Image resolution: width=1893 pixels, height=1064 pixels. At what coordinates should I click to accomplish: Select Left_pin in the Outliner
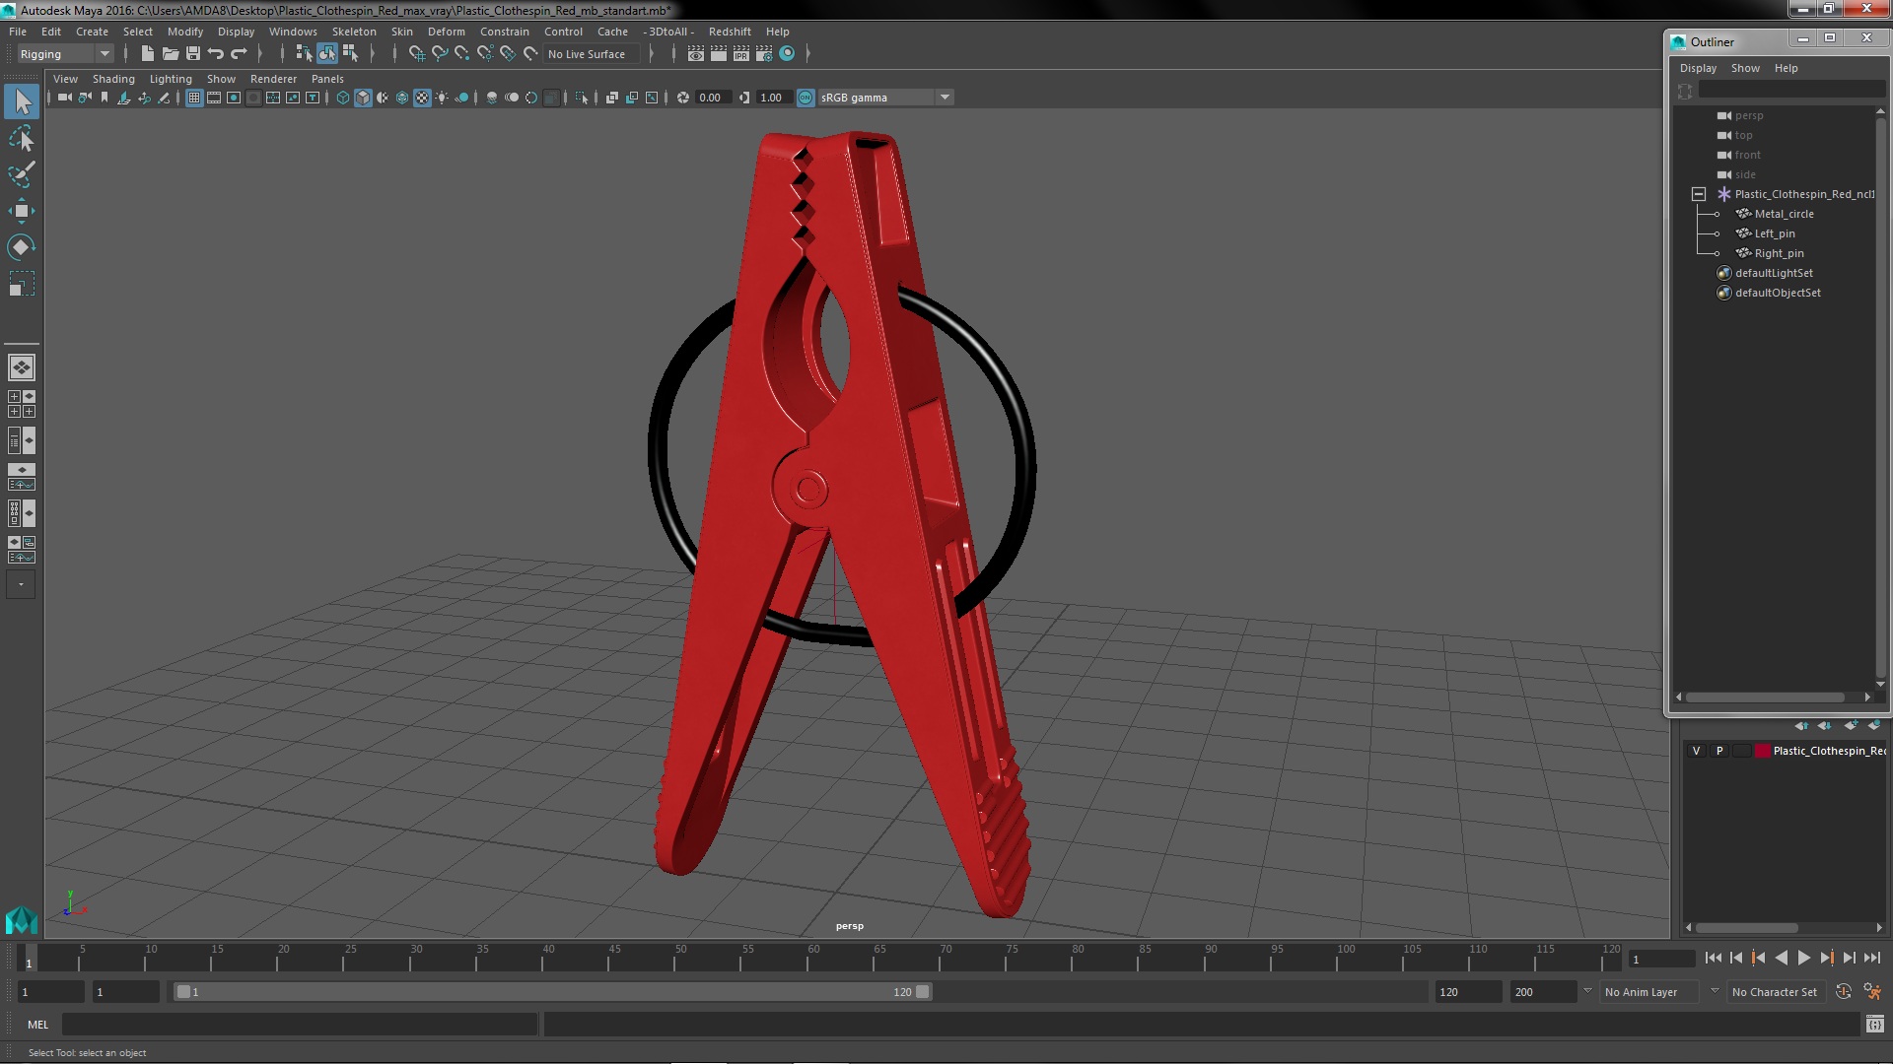pyautogui.click(x=1775, y=233)
